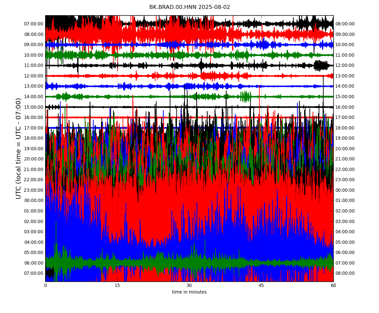This screenshot has width=379, height=313.
Task: Select 09:00:00 on the right local-time axis
Action: [345, 34]
